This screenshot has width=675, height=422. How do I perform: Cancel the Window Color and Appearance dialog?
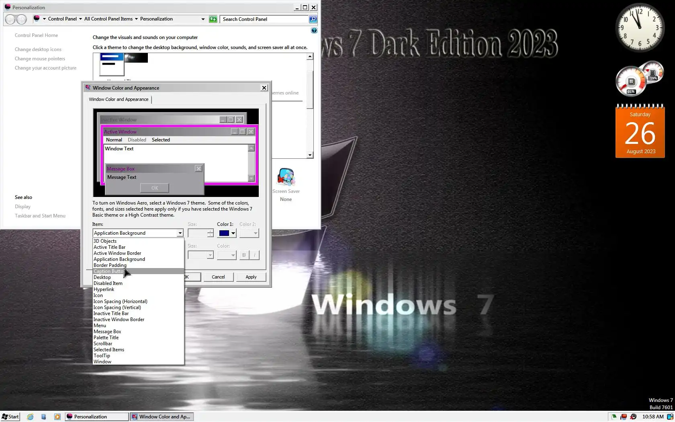(x=218, y=277)
